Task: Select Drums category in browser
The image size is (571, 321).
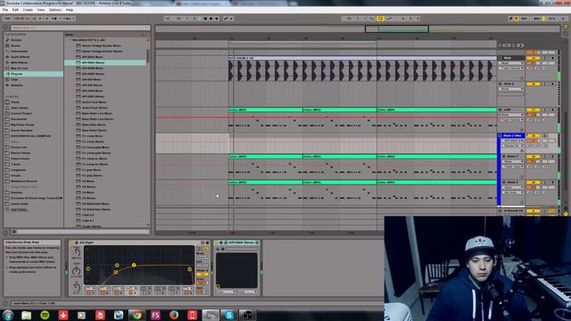Action: point(15,45)
